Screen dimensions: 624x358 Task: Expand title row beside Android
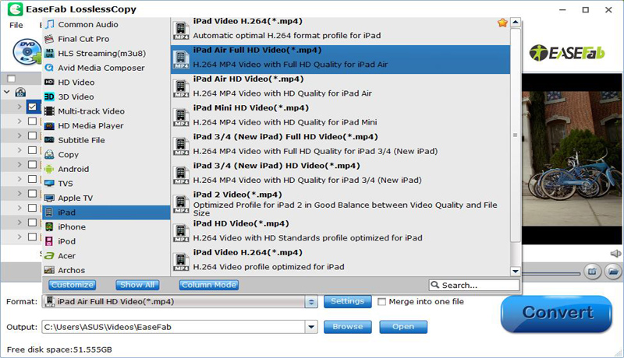click(x=19, y=164)
